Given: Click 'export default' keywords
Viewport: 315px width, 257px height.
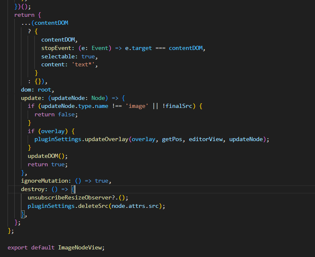Looking at the screenshot, I should 31,248.
